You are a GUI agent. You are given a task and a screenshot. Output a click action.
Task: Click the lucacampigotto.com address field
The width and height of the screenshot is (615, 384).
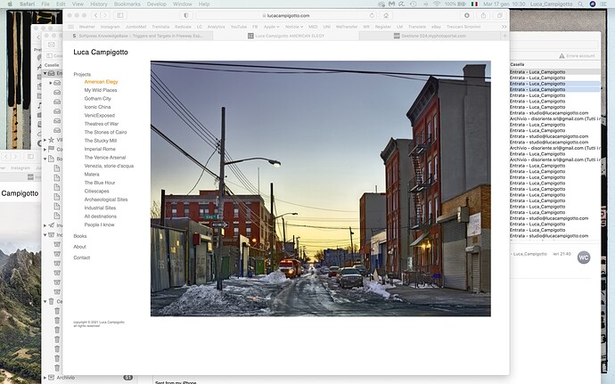pos(288,15)
